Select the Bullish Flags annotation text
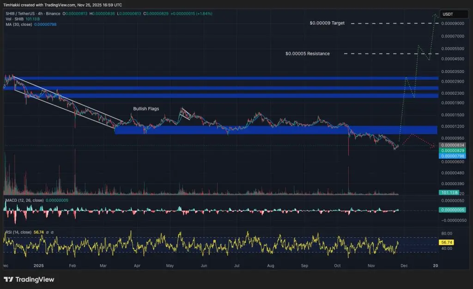The image size is (473, 289). (x=146, y=108)
